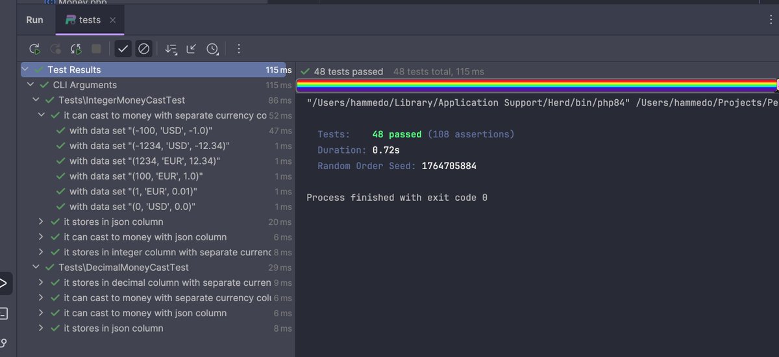Toggle Show Ignored tests circle-slash button
Image resolution: width=779 pixels, height=357 pixels.
coord(144,49)
